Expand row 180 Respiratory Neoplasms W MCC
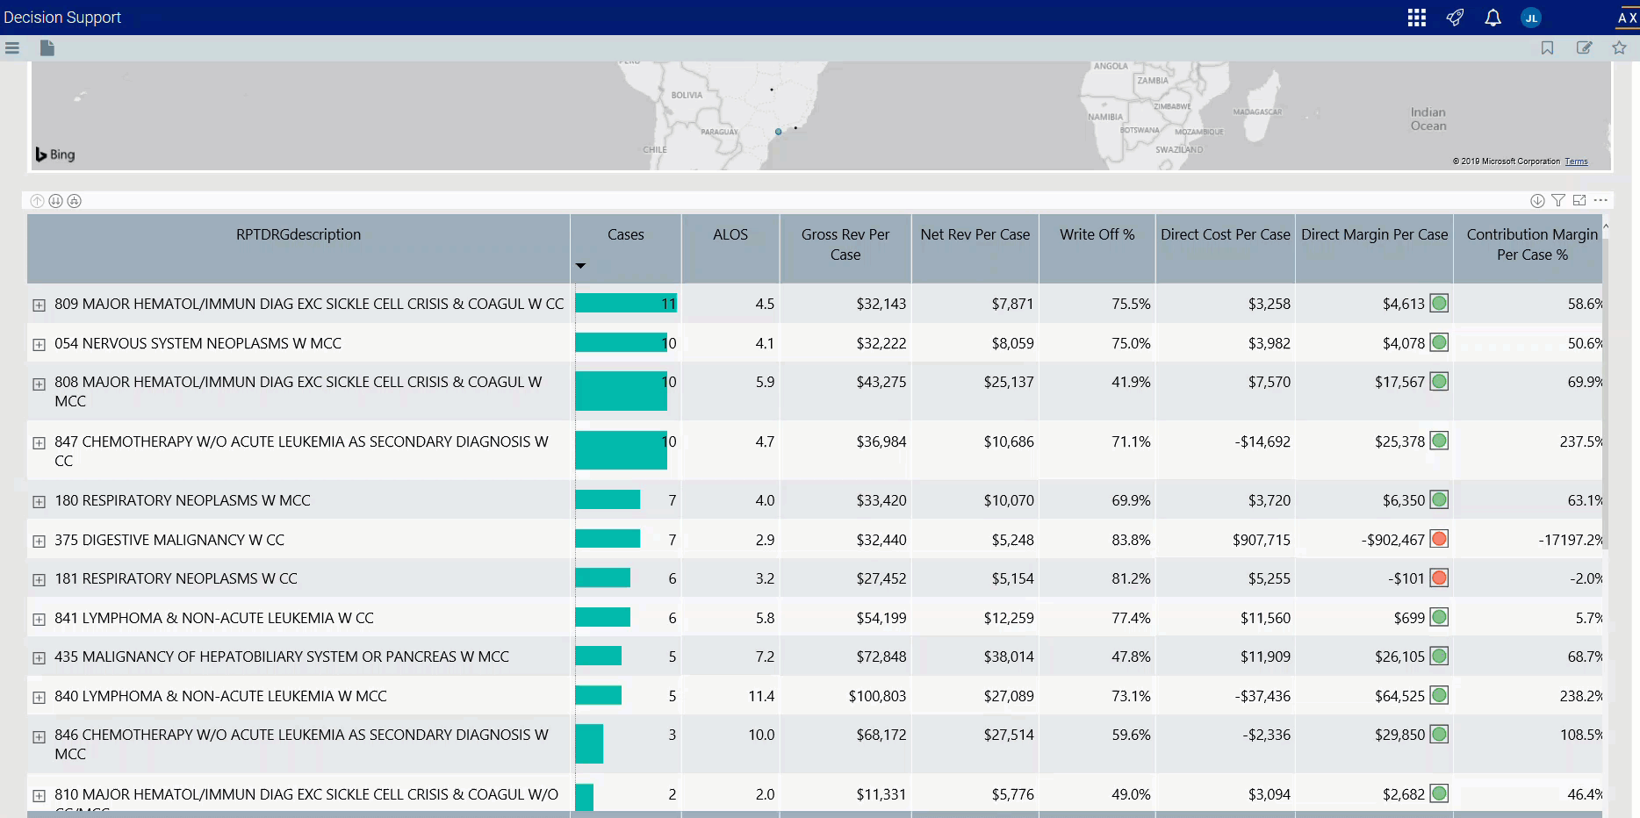This screenshot has width=1640, height=818. (39, 502)
